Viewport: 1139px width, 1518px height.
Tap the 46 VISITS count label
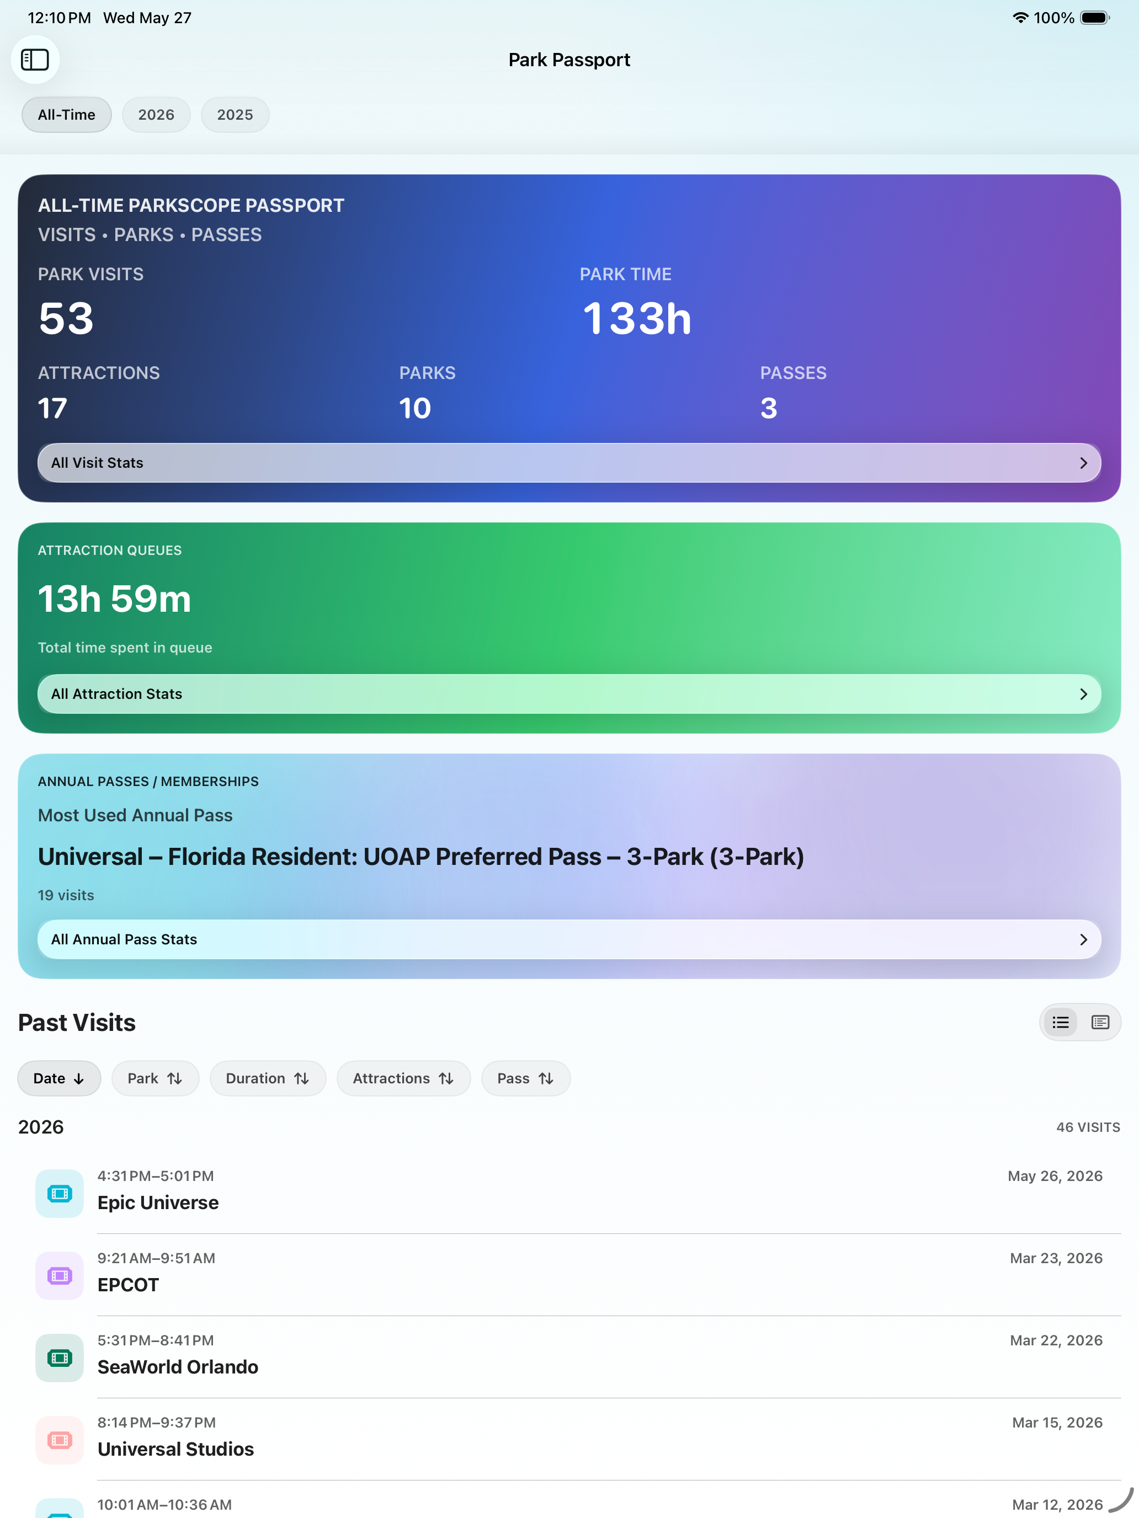click(1088, 1127)
